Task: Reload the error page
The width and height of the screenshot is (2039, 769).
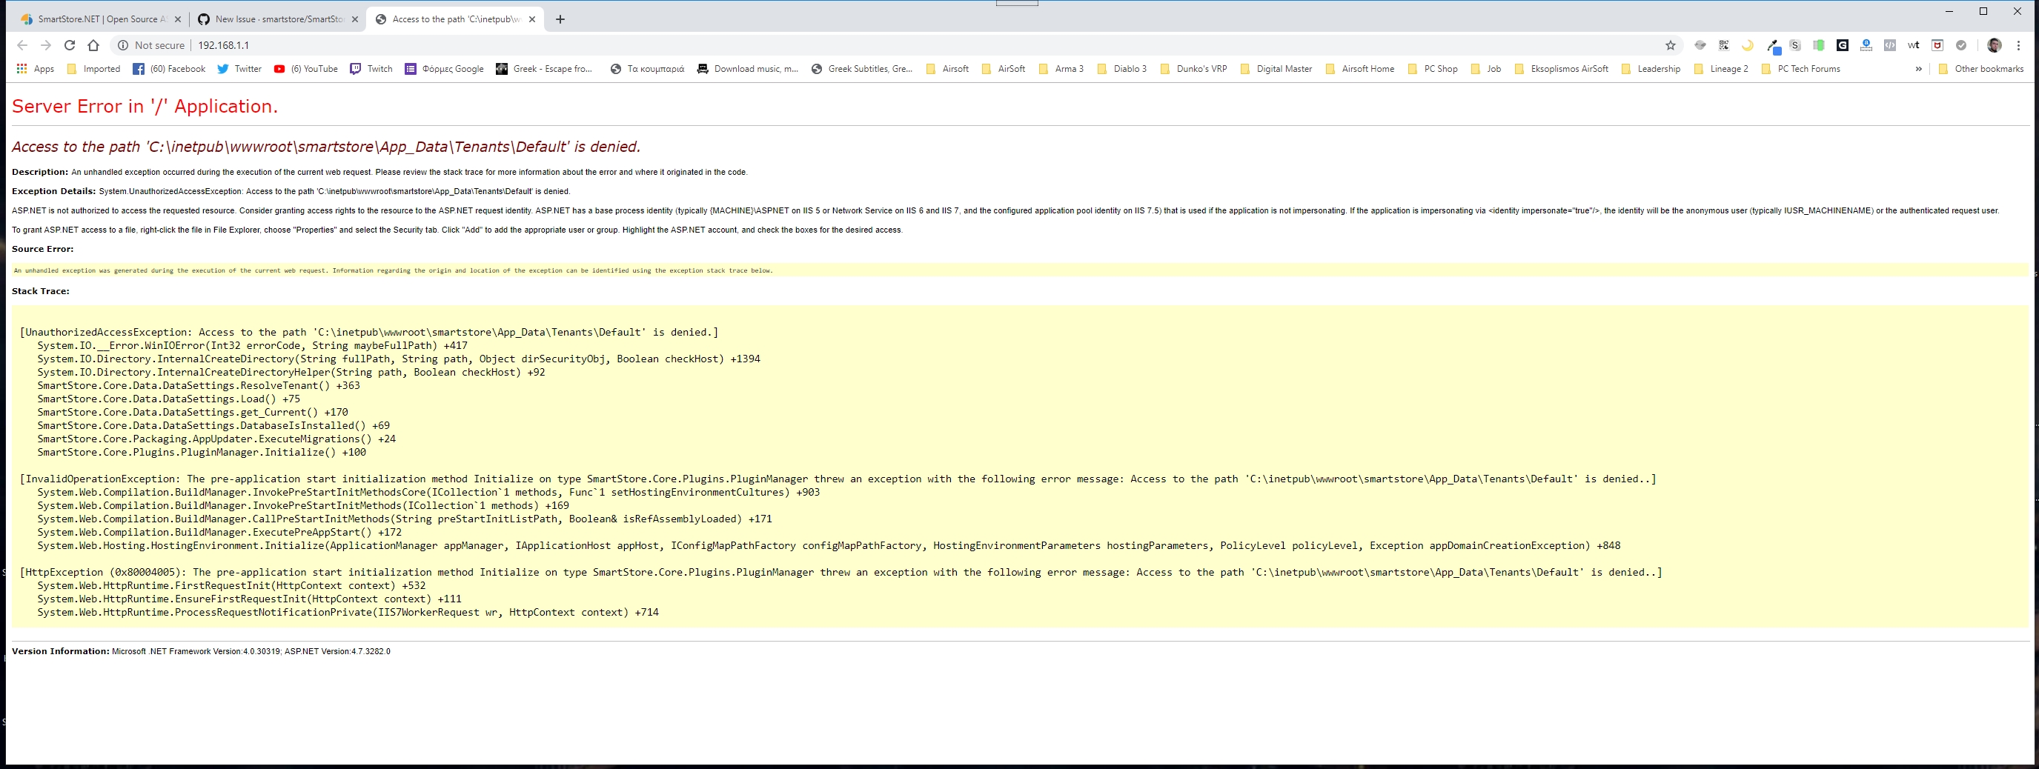Action: [70, 45]
